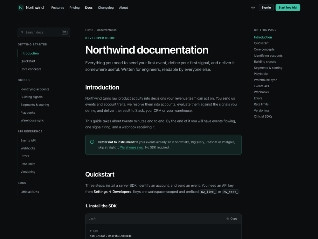Open Warehouse sync in left sidebar

(32, 120)
